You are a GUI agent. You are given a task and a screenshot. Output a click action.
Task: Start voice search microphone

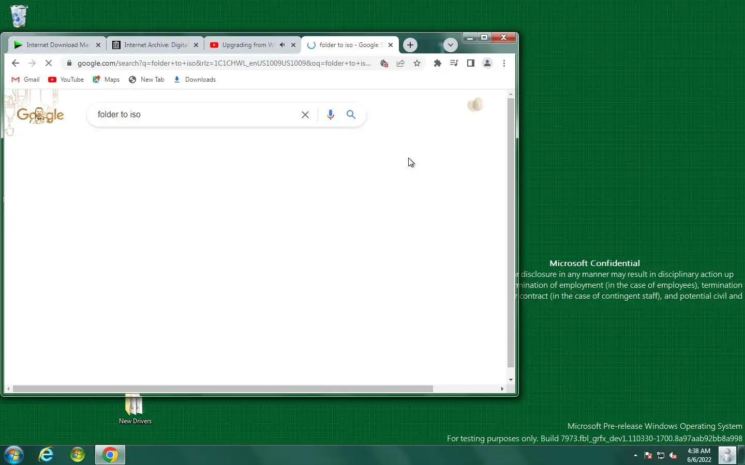click(331, 115)
